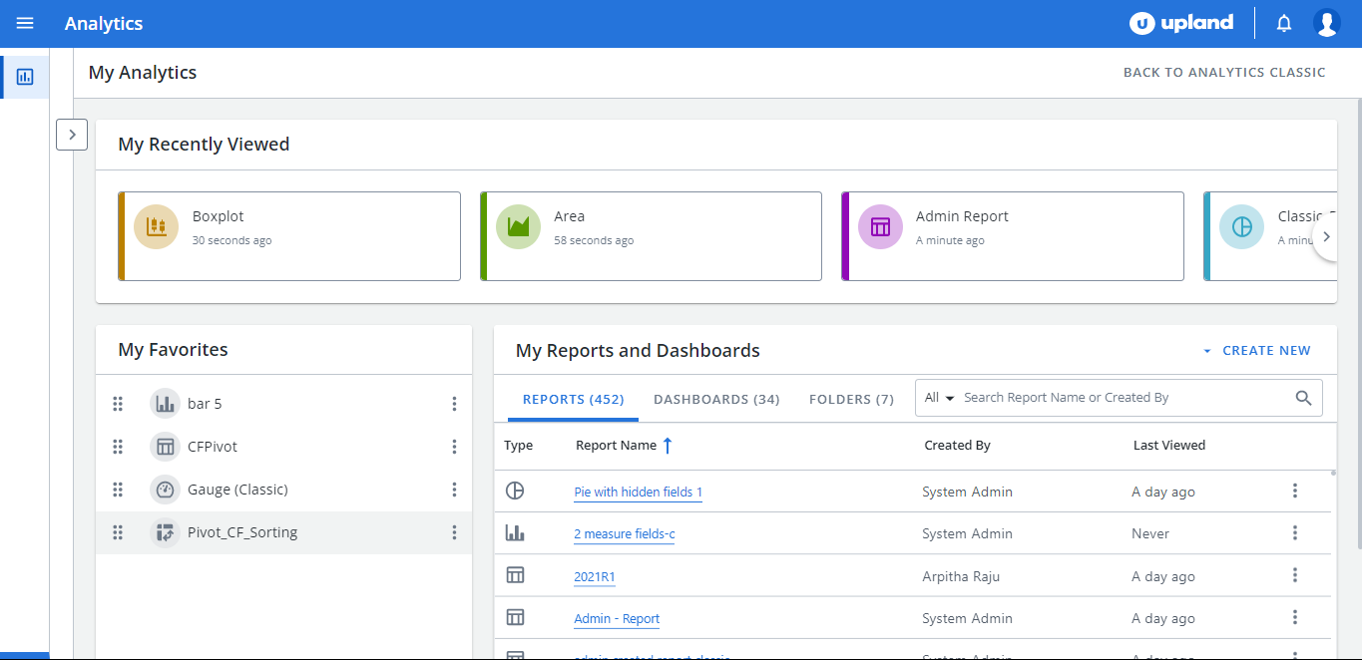The image size is (1362, 660).
Task: Click Back to Analytics Classic
Action: tap(1223, 73)
